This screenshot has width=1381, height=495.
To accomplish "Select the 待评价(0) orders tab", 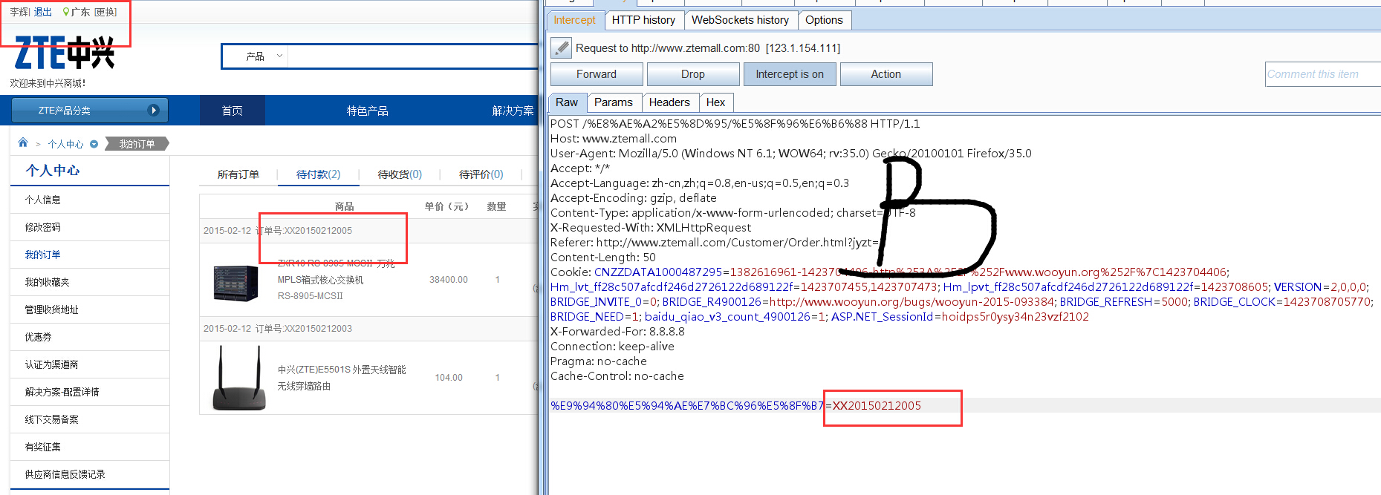I will pyautogui.click(x=481, y=174).
